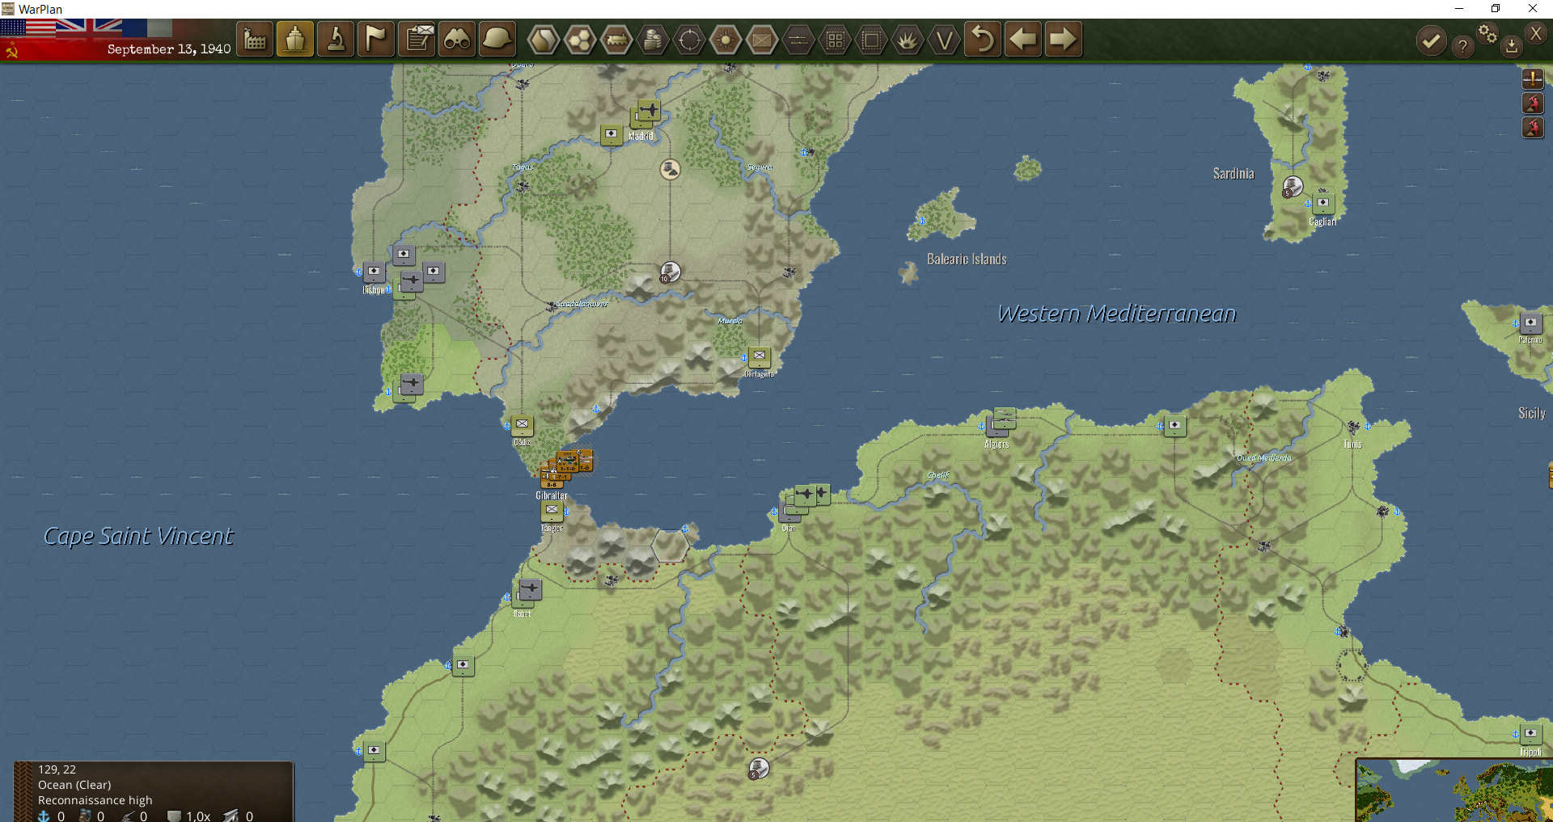Toggle the hex grid overlay
The width and height of the screenshot is (1553, 822).
coord(580,39)
